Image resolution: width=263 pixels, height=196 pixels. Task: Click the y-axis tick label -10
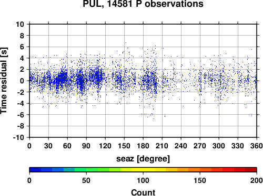[x=18, y=137]
